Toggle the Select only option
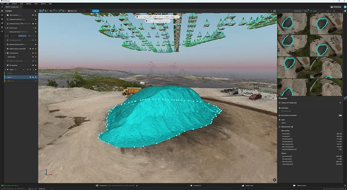This screenshot has width=347, height=190. pyautogui.click(x=73, y=11)
